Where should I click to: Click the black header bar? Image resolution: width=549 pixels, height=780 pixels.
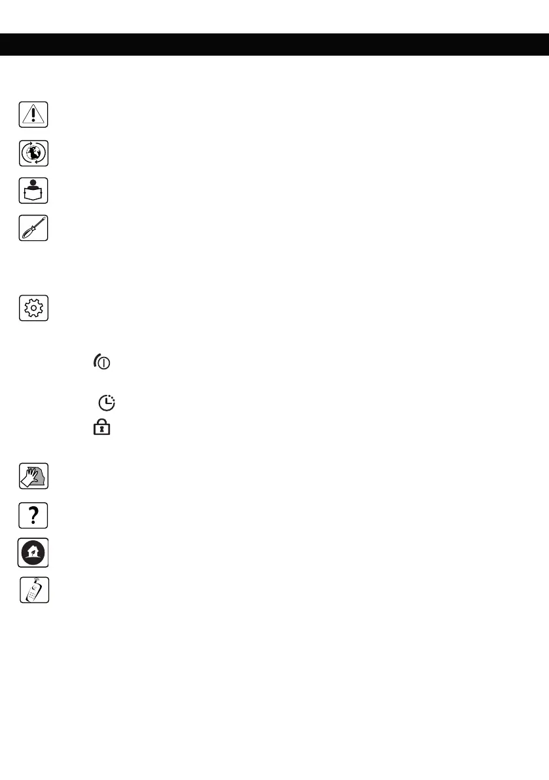pos(274,45)
